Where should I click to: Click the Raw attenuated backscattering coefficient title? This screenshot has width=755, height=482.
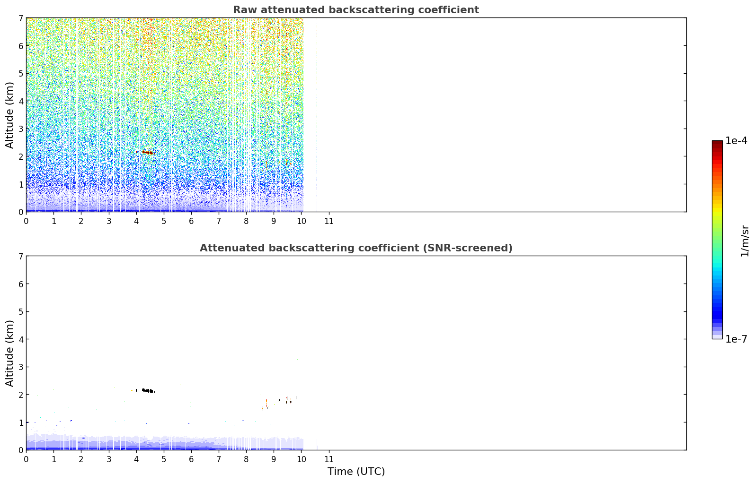[356, 10]
